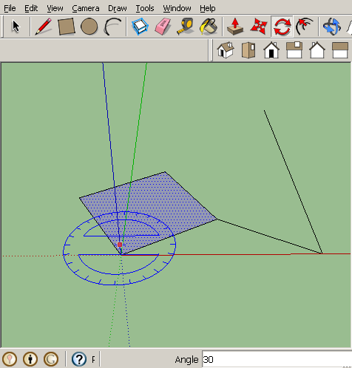Click the credits person status icon
This screenshot has width=352, height=368.
[x=30, y=359]
